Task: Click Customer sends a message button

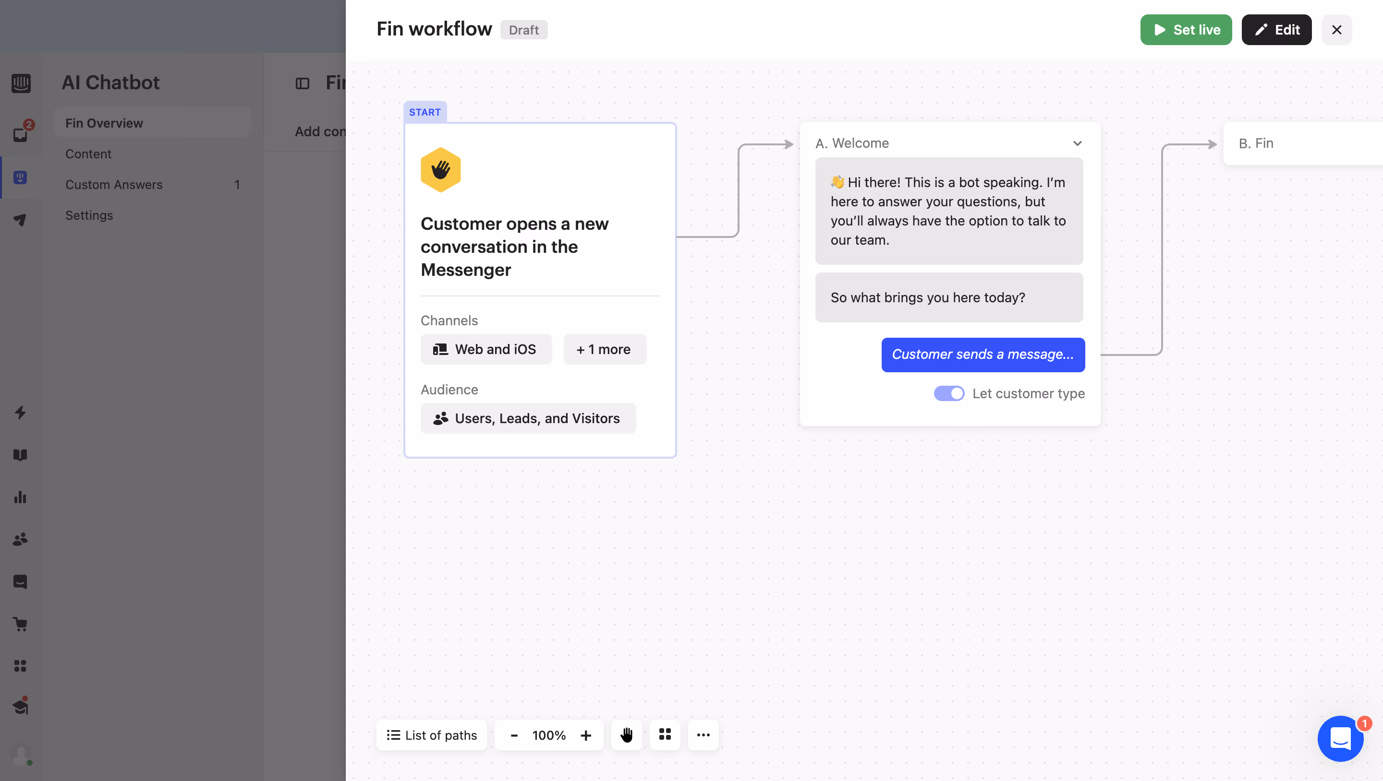Action: [983, 355]
